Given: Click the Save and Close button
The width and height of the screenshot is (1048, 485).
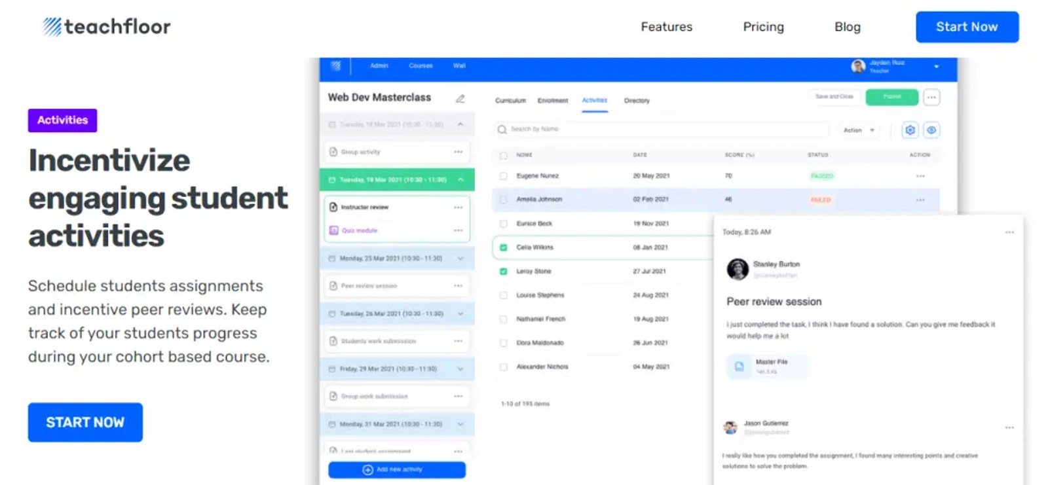Looking at the screenshot, I should [834, 97].
